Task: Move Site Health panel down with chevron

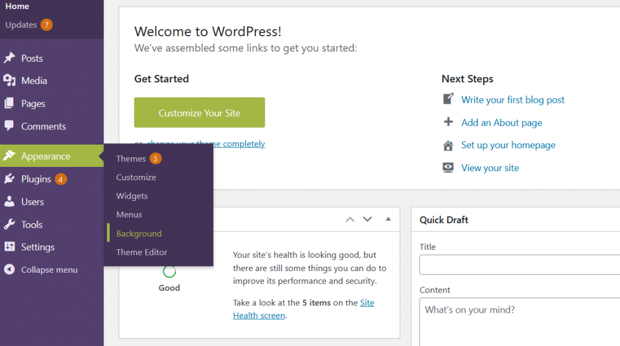Action: tap(368, 219)
